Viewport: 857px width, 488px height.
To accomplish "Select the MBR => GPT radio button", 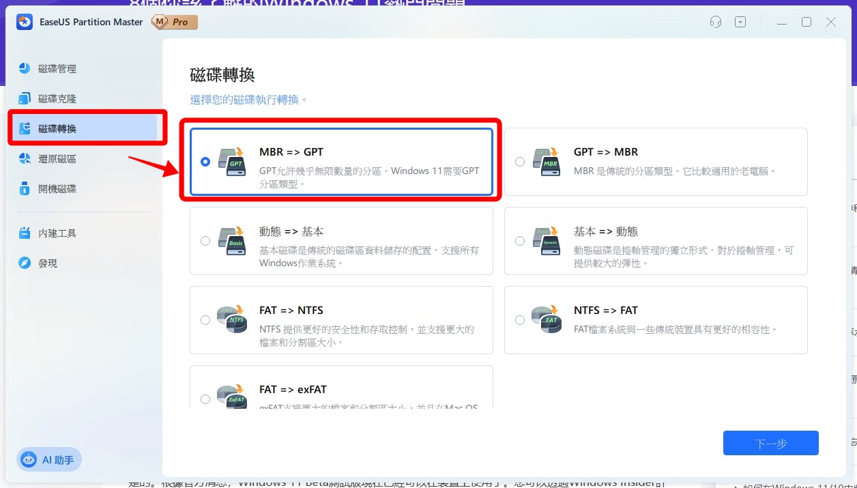I will 205,162.
